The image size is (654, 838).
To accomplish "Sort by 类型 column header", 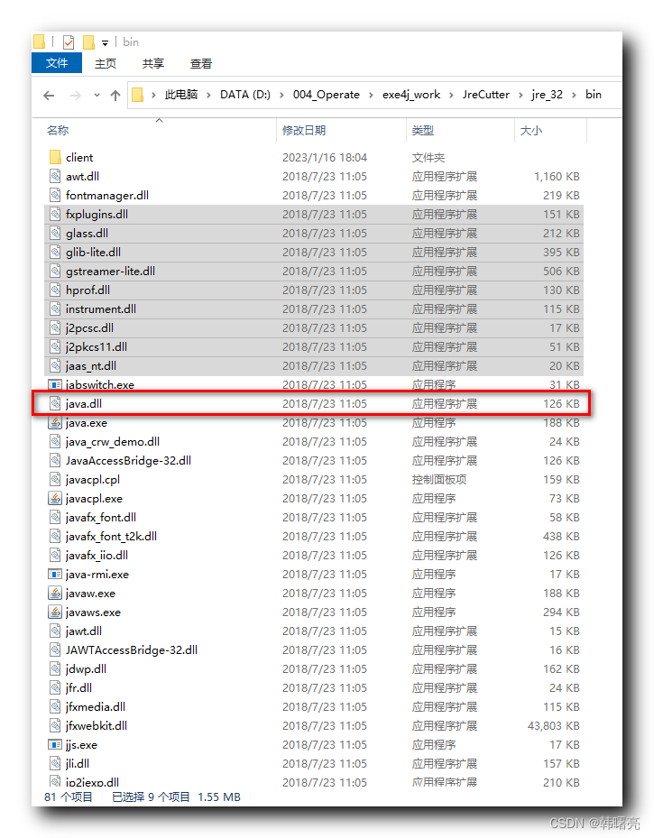I will click(x=423, y=131).
